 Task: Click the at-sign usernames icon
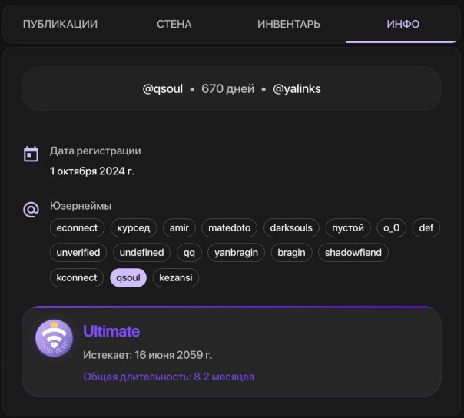[x=31, y=209]
